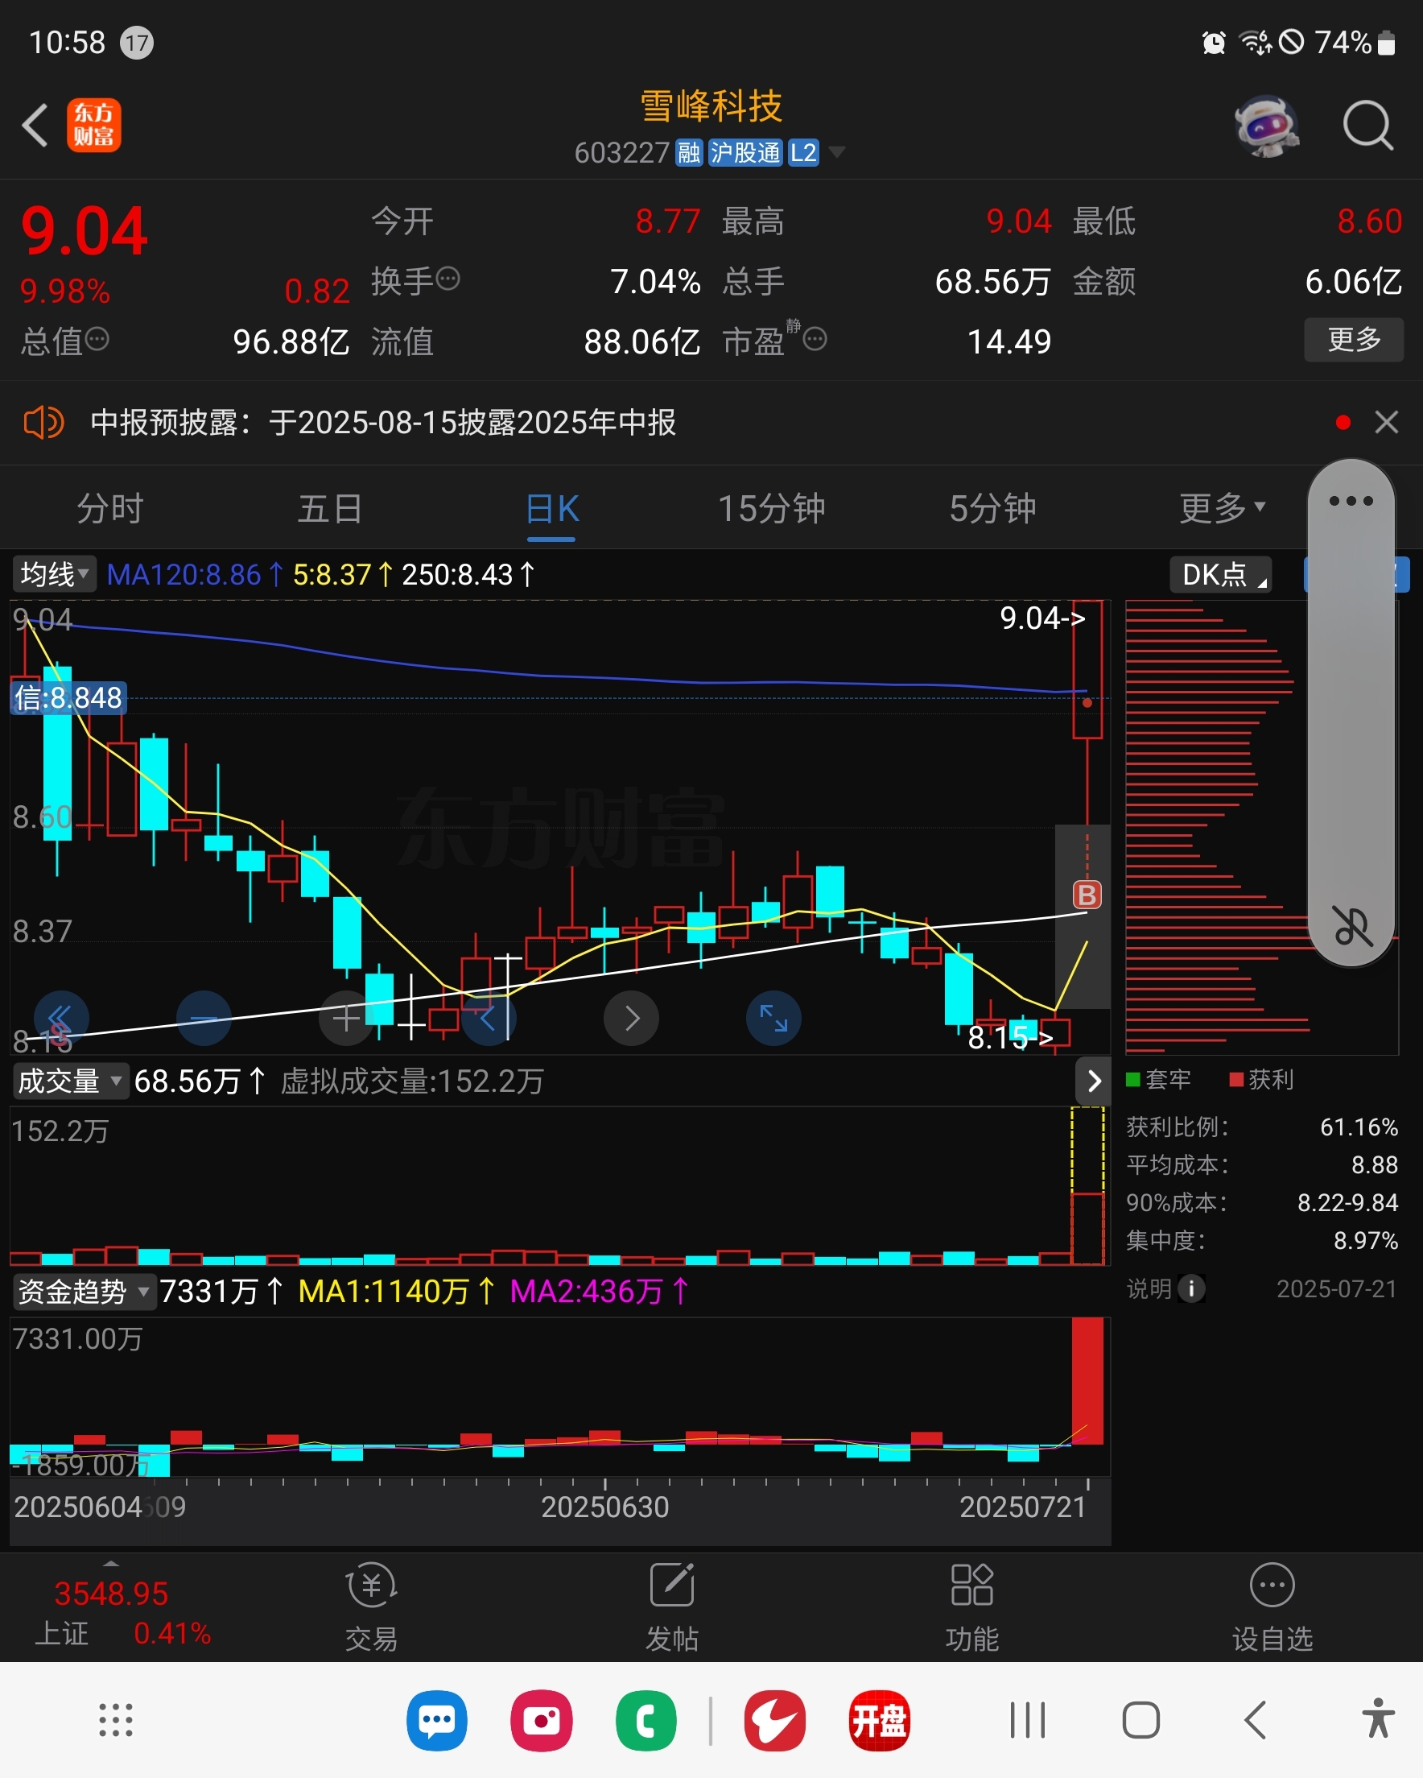Image resolution: width=1423 pixels, height=1778 pixels.
Task: Tap the red B buy marker
Action: [x=1087, y=895]
